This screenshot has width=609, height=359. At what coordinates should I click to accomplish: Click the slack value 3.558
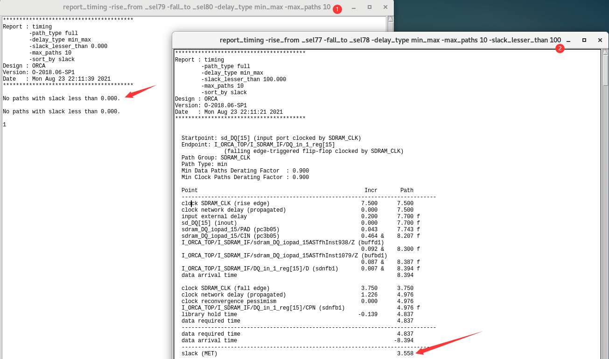point(405,353)
